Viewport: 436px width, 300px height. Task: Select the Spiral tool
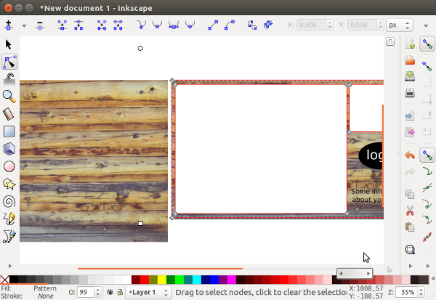pyautogui.click(x=9, y=201)
